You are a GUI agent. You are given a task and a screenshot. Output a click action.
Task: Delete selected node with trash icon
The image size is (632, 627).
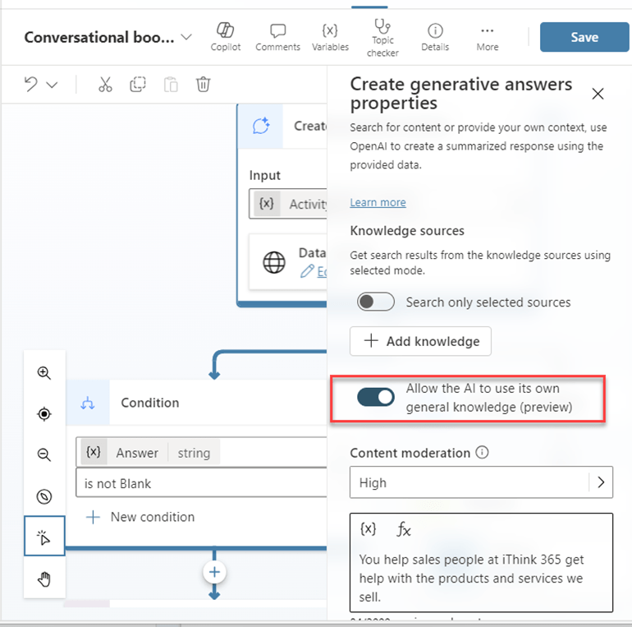[x=204, y=85]
